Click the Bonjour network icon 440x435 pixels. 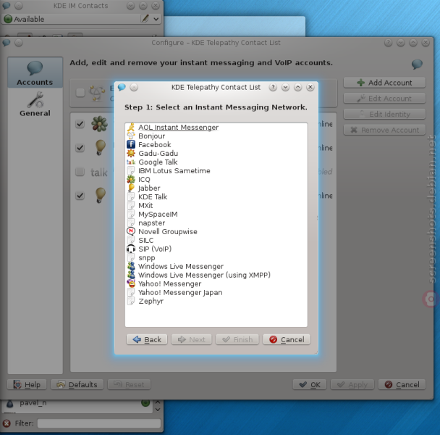click(x=131, y=136)
